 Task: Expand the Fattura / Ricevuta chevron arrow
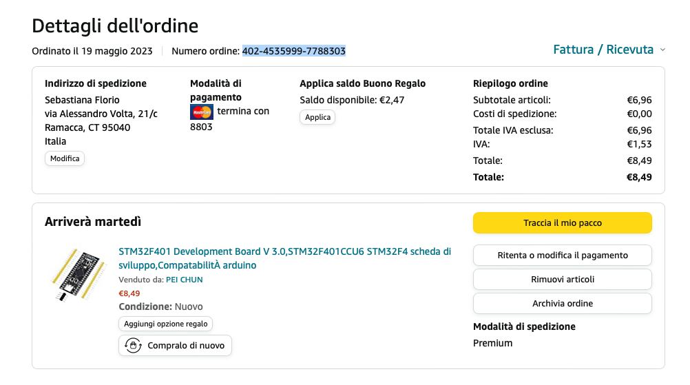click(662, 50)
